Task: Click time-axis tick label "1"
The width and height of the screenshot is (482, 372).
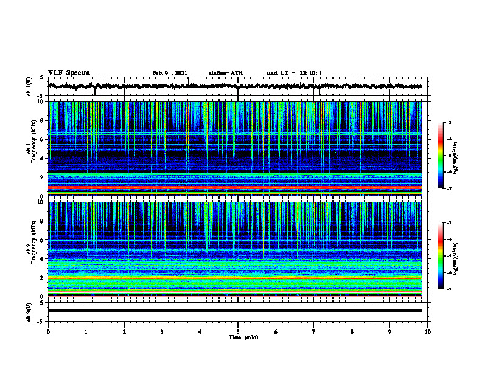Action: (x=86, y=332)
